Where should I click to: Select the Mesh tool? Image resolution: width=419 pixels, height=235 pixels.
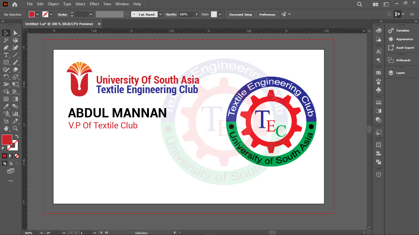6,99
